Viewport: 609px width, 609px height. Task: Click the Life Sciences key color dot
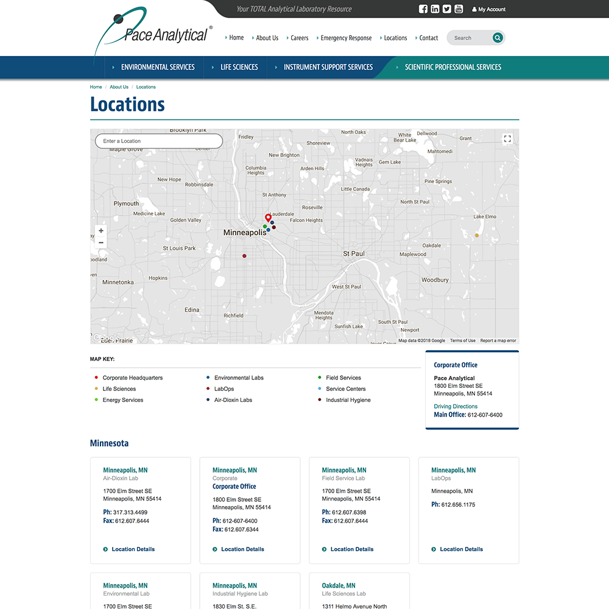point(96,389)
